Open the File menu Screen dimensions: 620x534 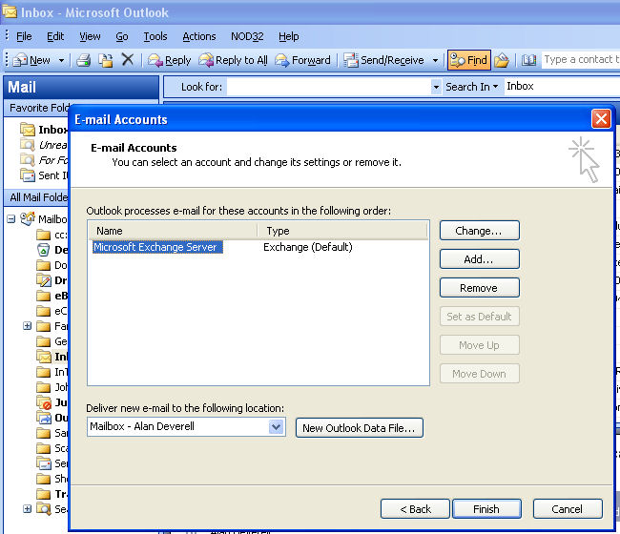tap(24, 36)
